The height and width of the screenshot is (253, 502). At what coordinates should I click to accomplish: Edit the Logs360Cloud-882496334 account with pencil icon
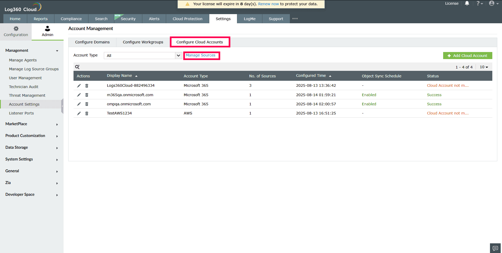pos(79,86)
